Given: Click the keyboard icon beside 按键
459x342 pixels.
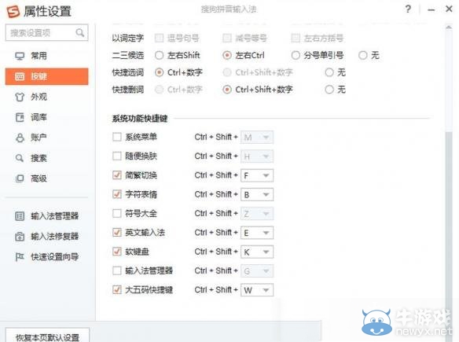Looking at the screenshot, I should [x=20, y=76].
